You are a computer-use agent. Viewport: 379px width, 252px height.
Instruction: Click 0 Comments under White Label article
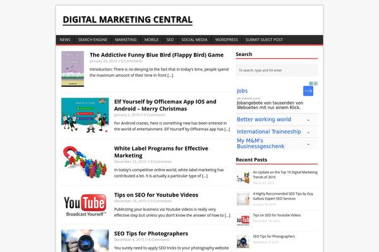coord(161,161)
